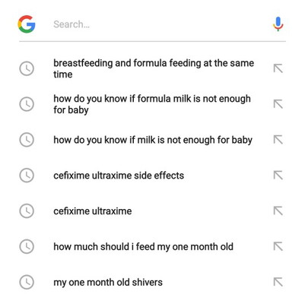The image size is (305, 304).
Task: Click arrow next to 'cefixime ultraxime'
Action: click(278, 211)
